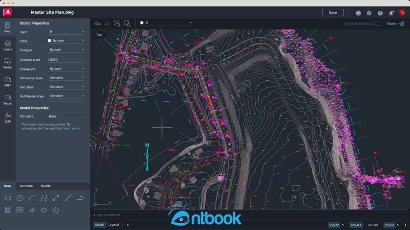Select the Construction line draw tool
Viewport: 410px width, 230px height.
coord(56,198)
